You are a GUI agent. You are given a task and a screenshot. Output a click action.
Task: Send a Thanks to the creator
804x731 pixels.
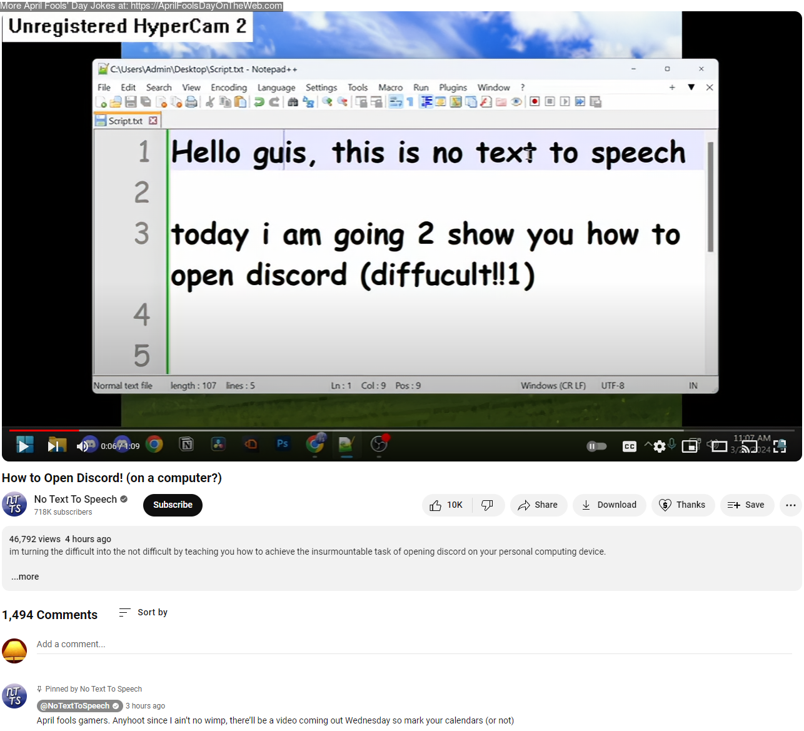pos(683,505)
